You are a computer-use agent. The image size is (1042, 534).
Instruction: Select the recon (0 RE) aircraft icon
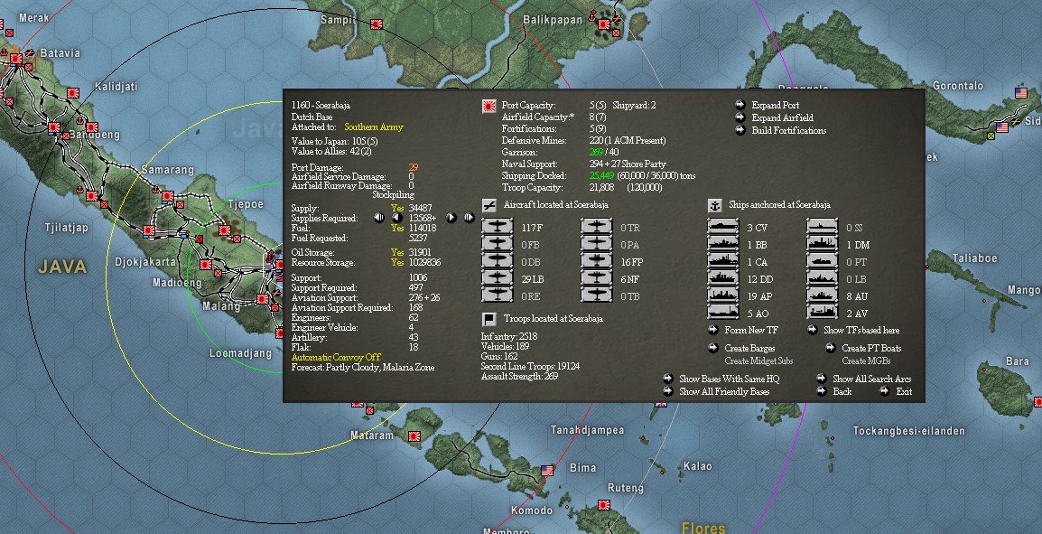pyautogui.click(x=498, y=296)
